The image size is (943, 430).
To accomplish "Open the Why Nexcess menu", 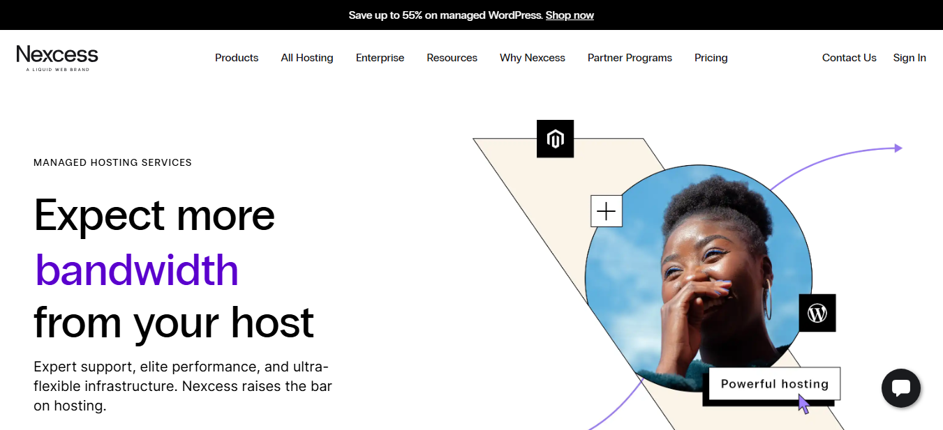I will 533,58.
